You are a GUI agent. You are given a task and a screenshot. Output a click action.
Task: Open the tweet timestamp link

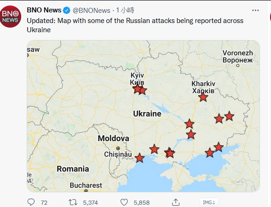coord(125,10)
